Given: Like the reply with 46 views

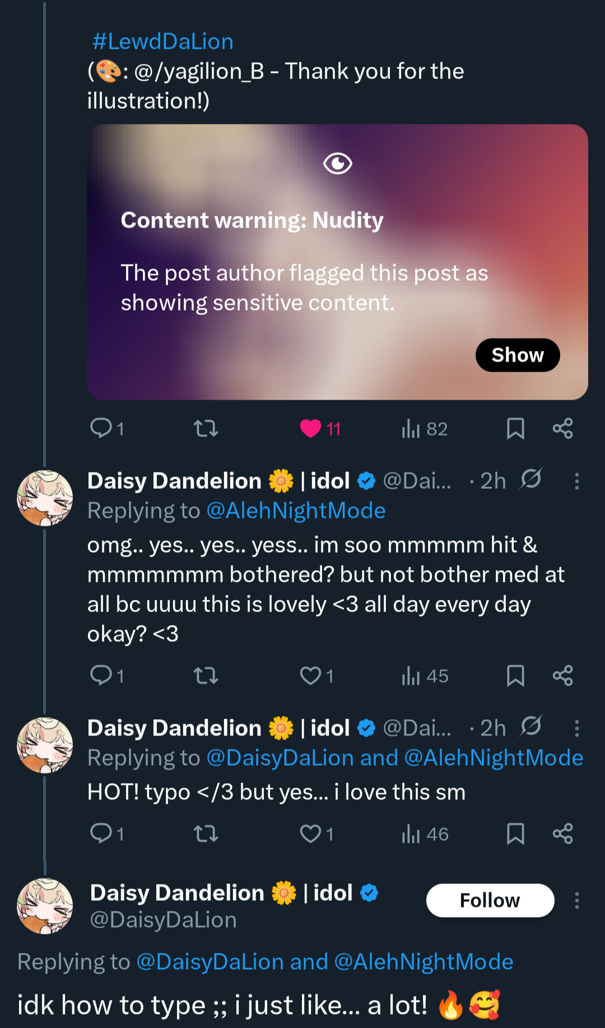Looking at the screenshot, I should coord(310,833).
